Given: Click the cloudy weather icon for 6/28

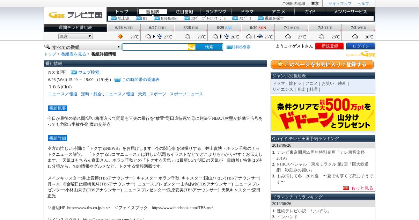Looking at the screenshot, I should point(187,36).
